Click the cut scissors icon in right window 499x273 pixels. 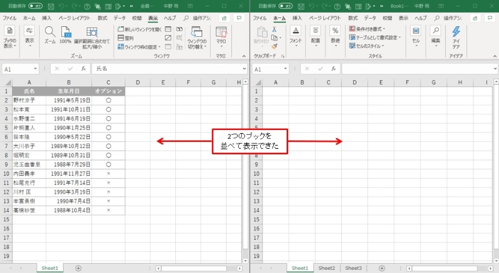point(274,29)
